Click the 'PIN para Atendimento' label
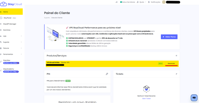This screenshot has width=199, height=103. tap(56, 81)
